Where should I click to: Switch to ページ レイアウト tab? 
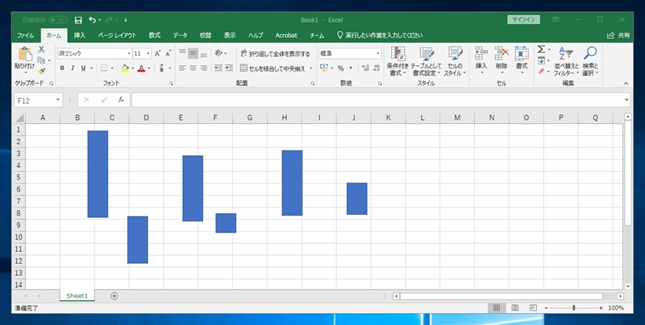point(117,35)
